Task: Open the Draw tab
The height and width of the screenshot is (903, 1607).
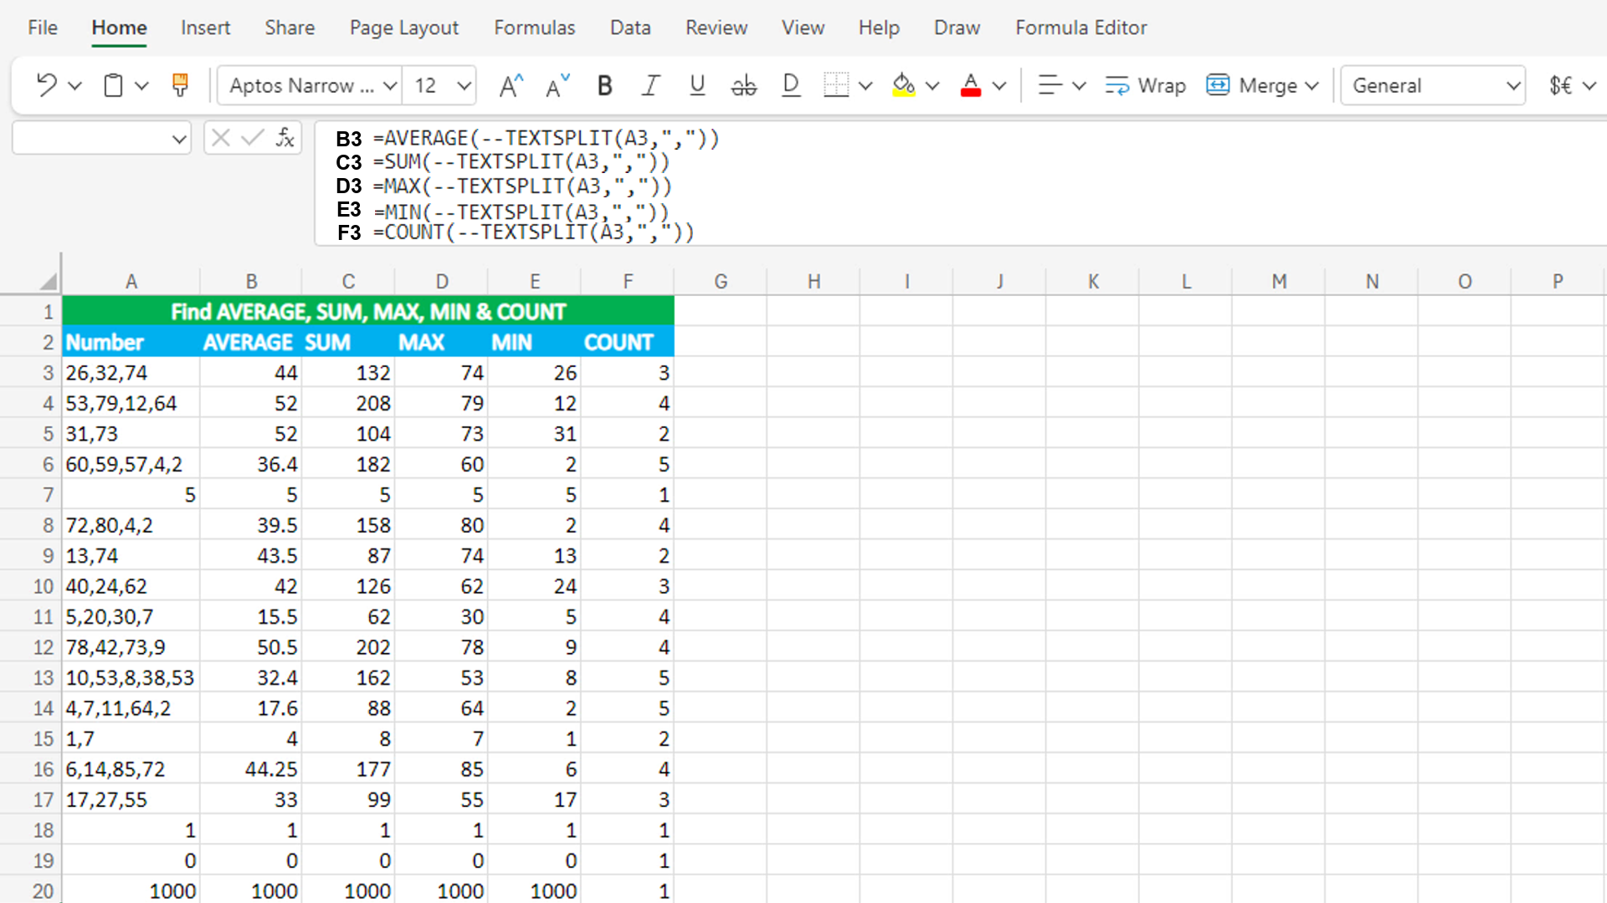Action: pyautogui.click(x=958, y=28)
